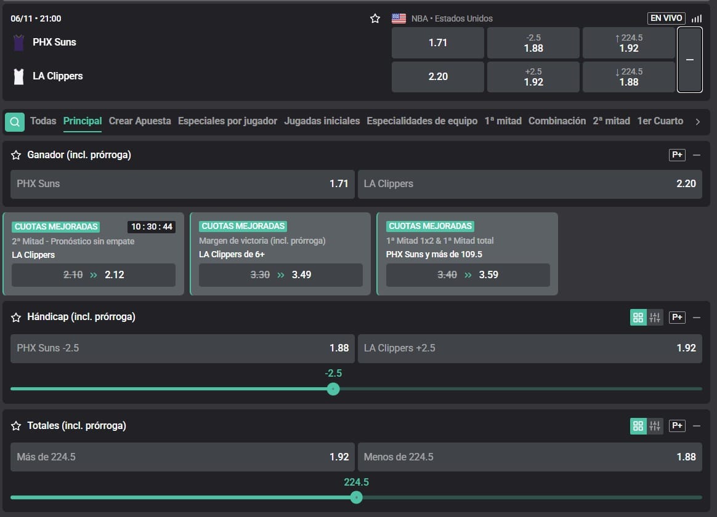The height and width of the screenshot is (517, 717).
Task: Click P+ icon in Totales section
Action: pyautogui.click(x=677, y=426)
